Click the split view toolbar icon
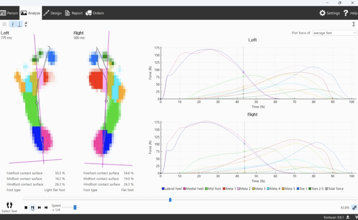The height and width of the screenshot is (220, 358). (x=26, y=24)
